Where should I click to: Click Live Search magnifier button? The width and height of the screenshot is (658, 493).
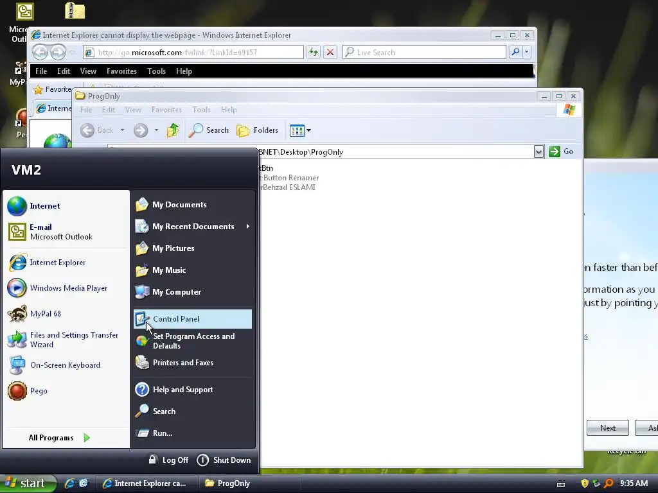515,53
